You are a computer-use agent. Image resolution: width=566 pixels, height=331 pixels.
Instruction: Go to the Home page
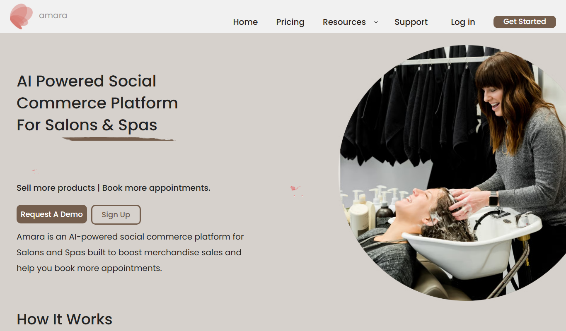click(x=245, y=22)
